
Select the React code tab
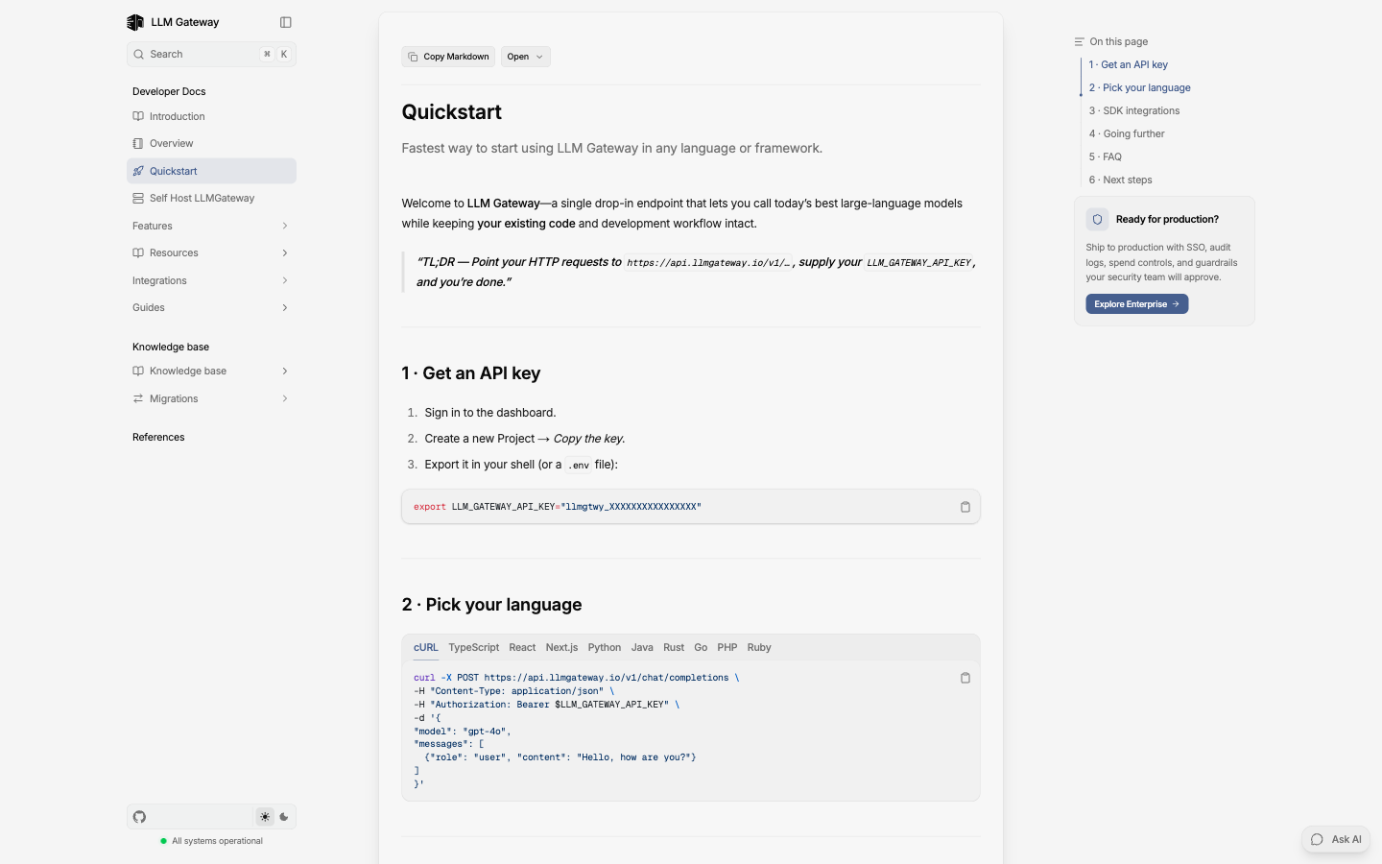click(522, 648)
